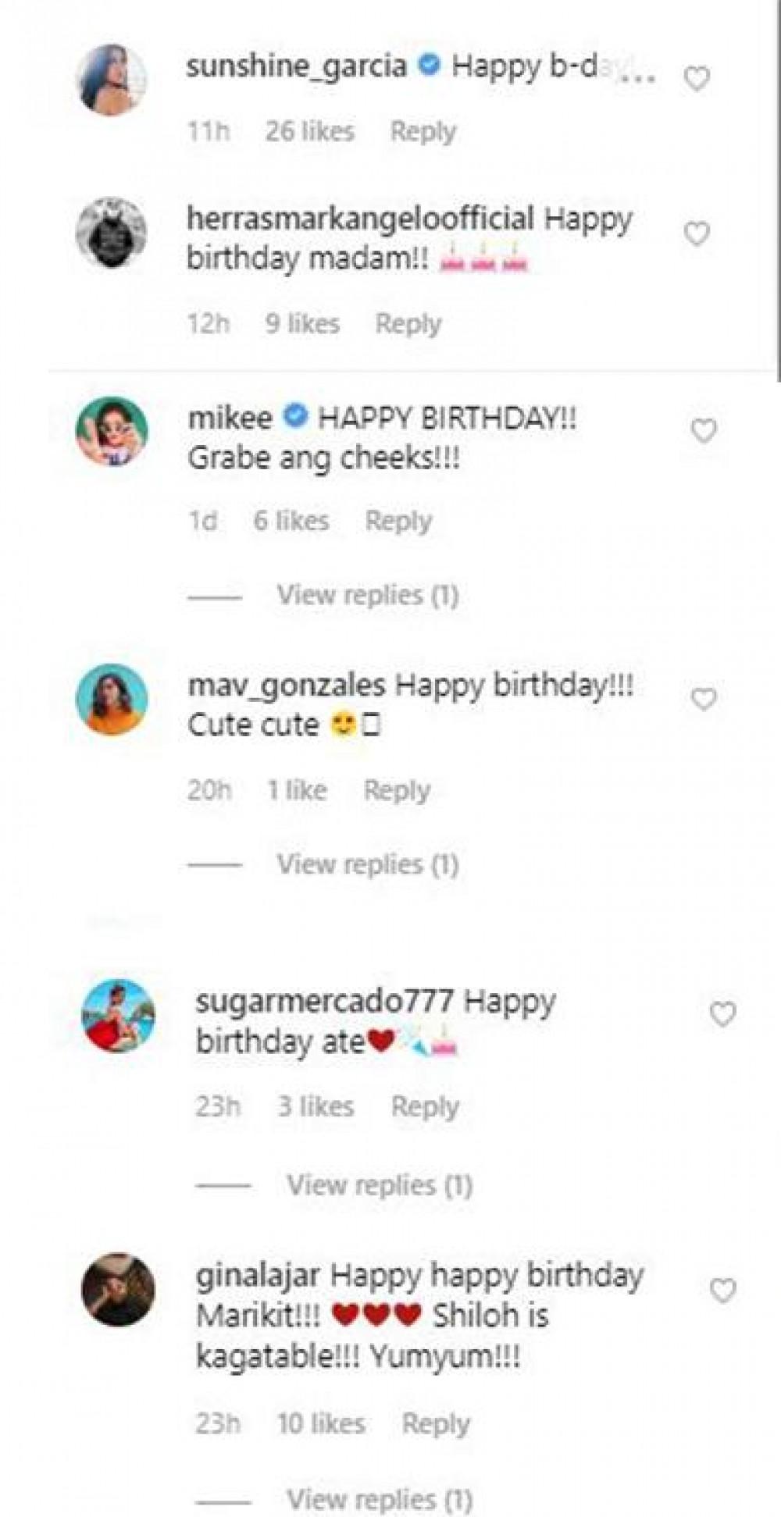Open the mikee username link

(230, 418)
